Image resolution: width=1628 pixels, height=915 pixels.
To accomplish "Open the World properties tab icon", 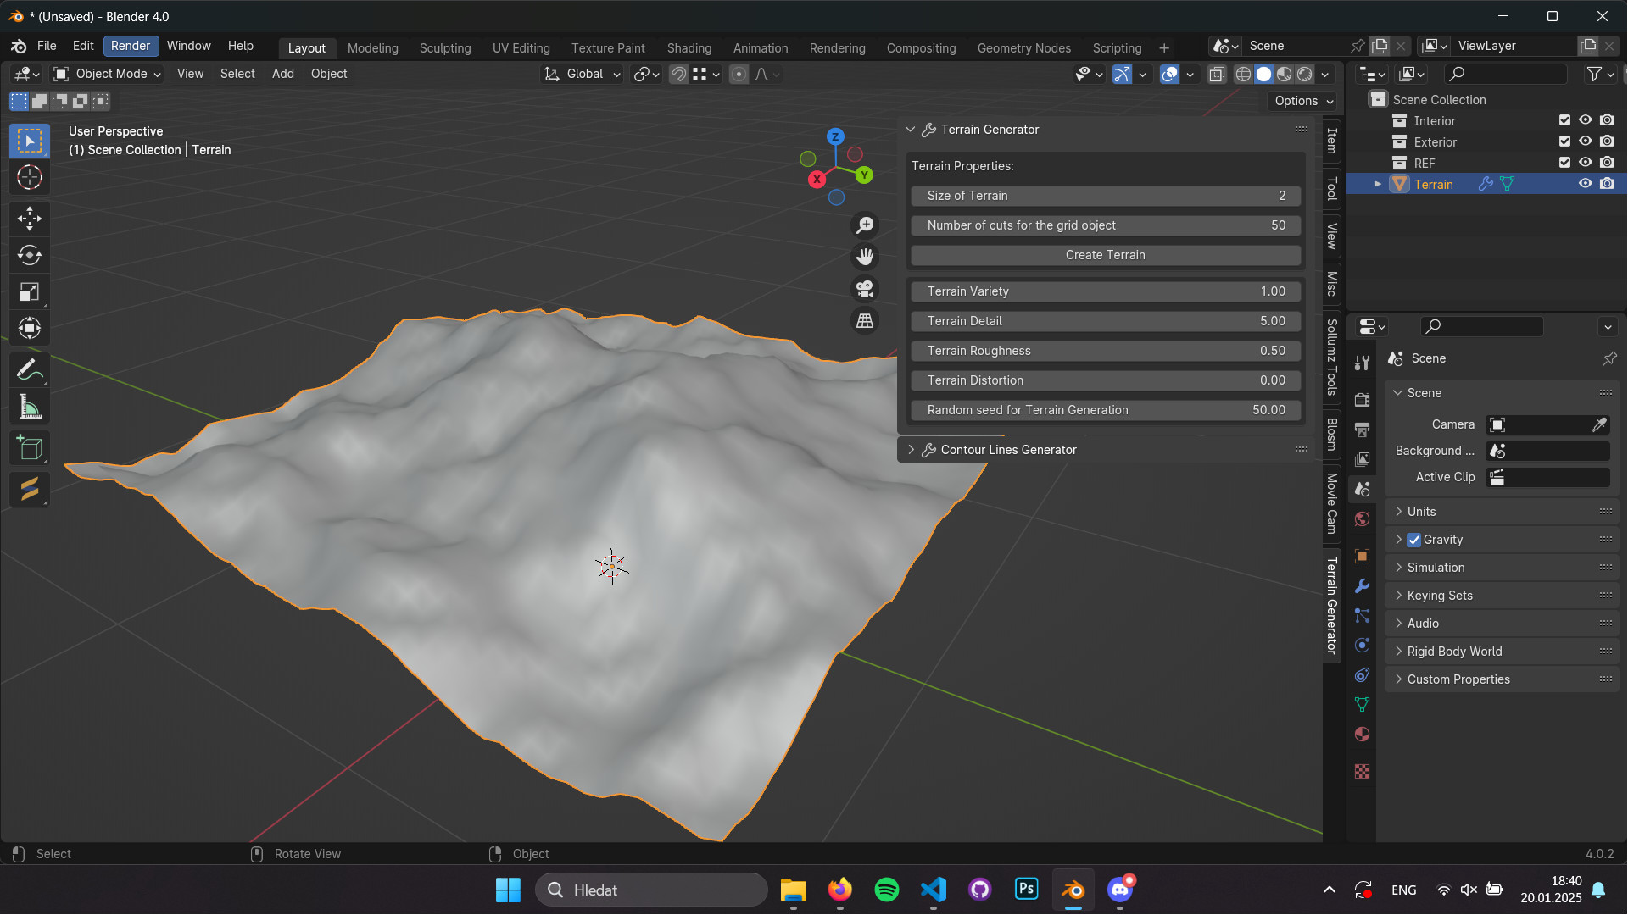I will [1362, 518].
